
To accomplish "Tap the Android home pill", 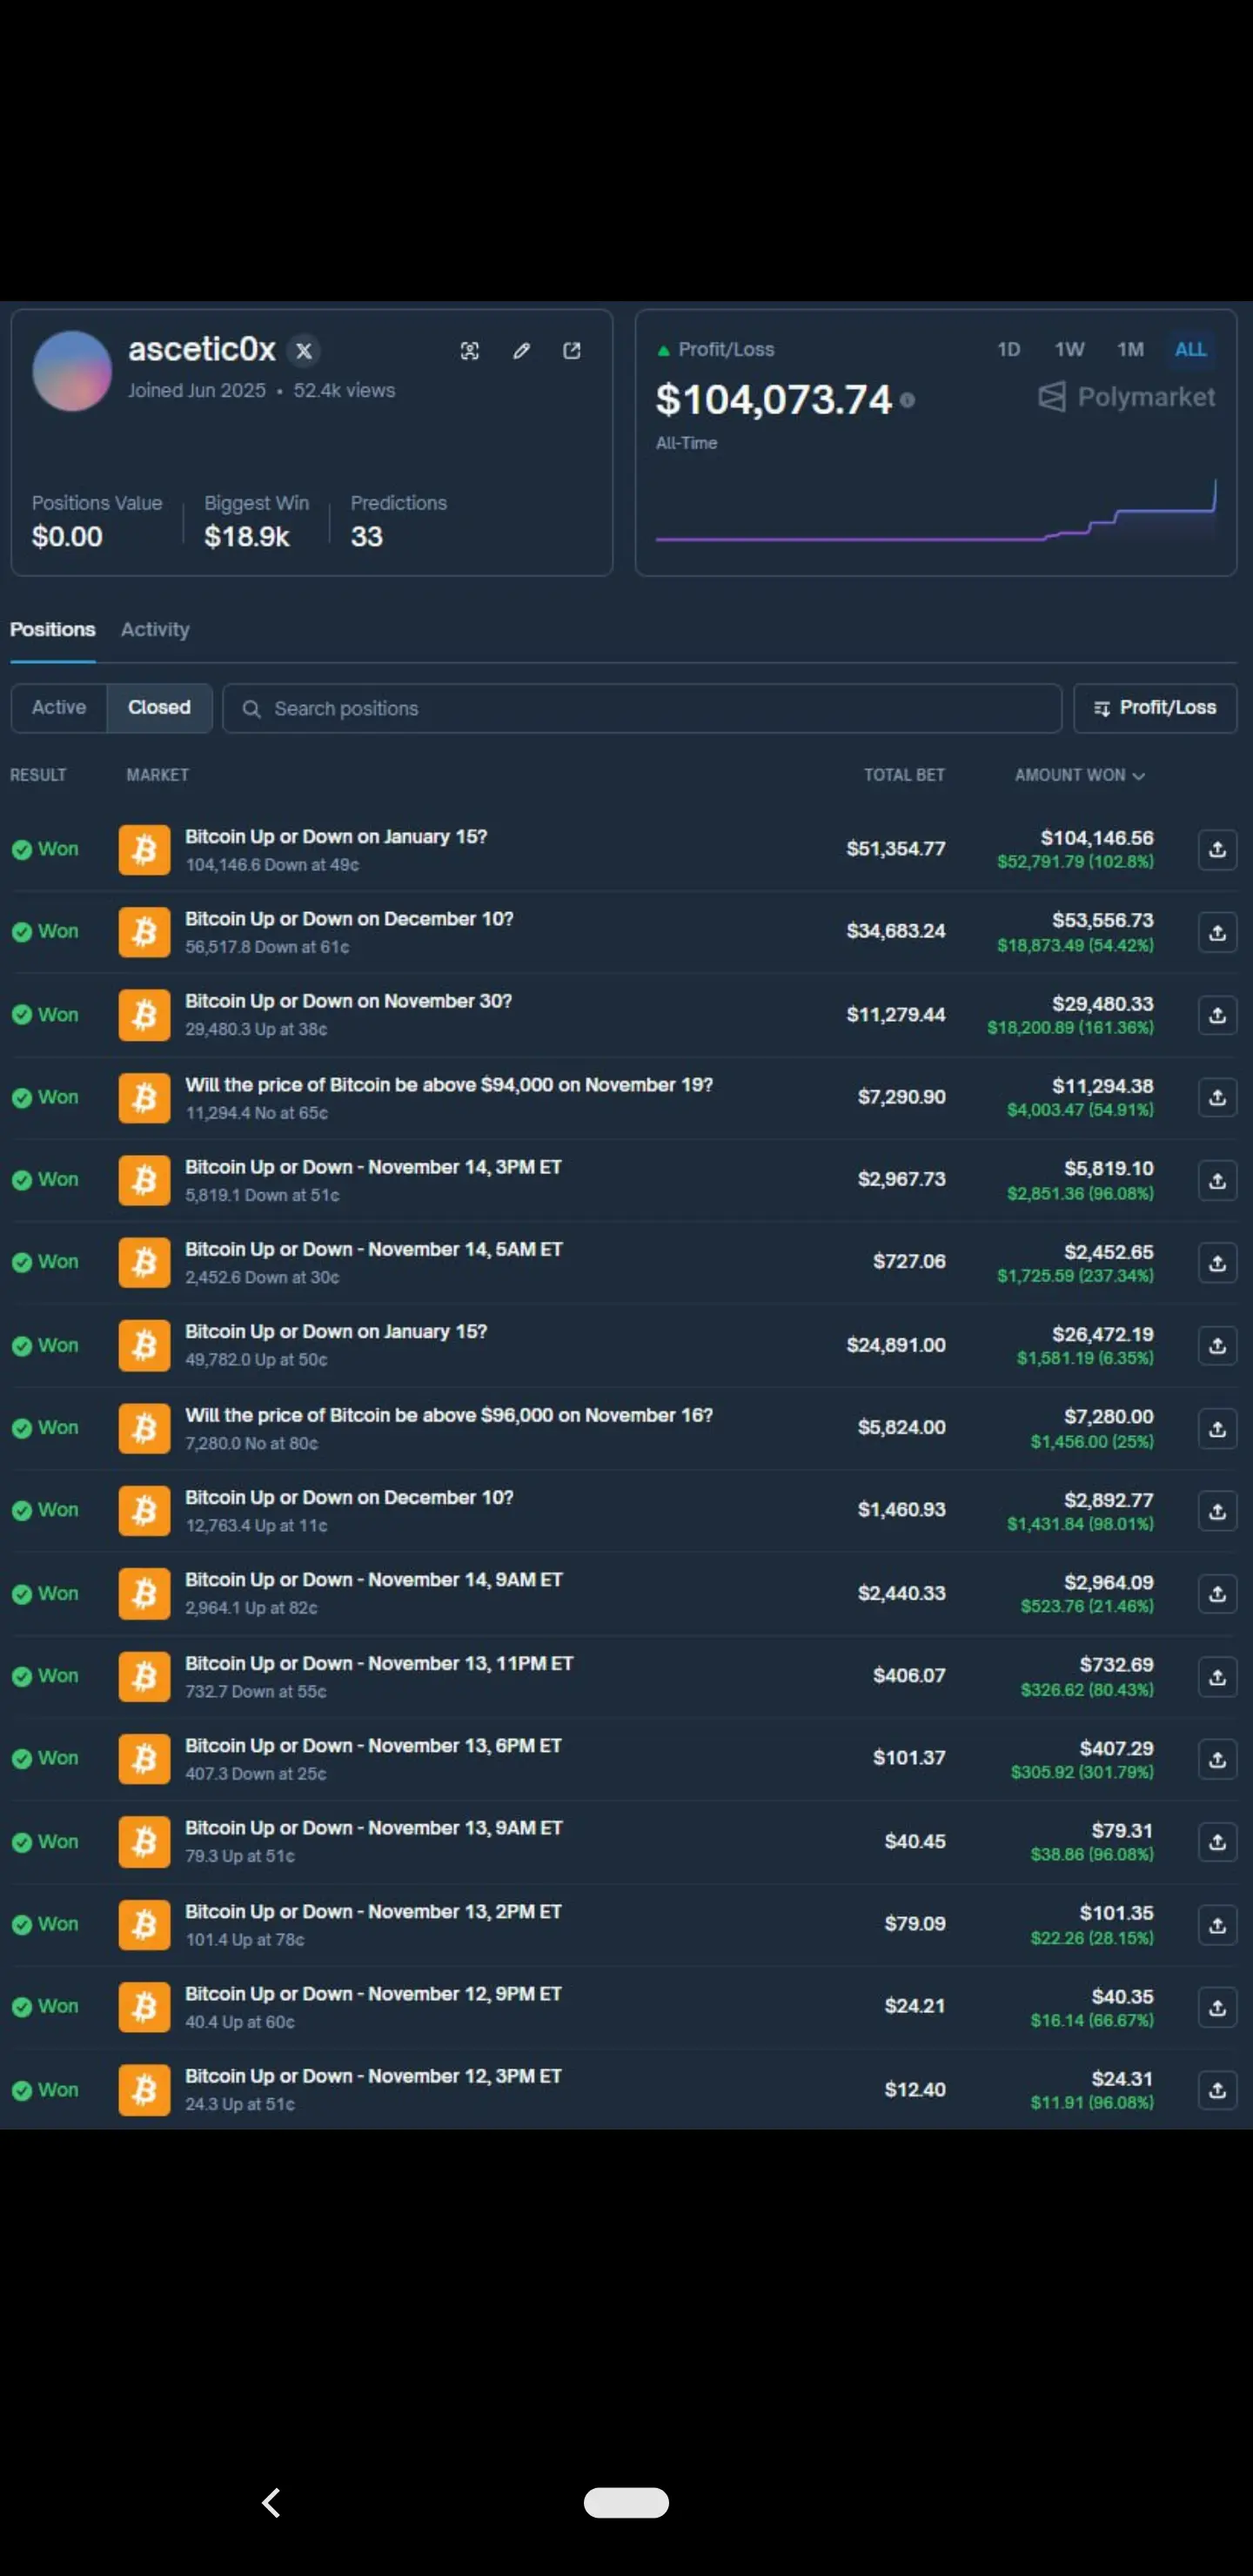I will pyautogui.click(x=626, y=2502).
